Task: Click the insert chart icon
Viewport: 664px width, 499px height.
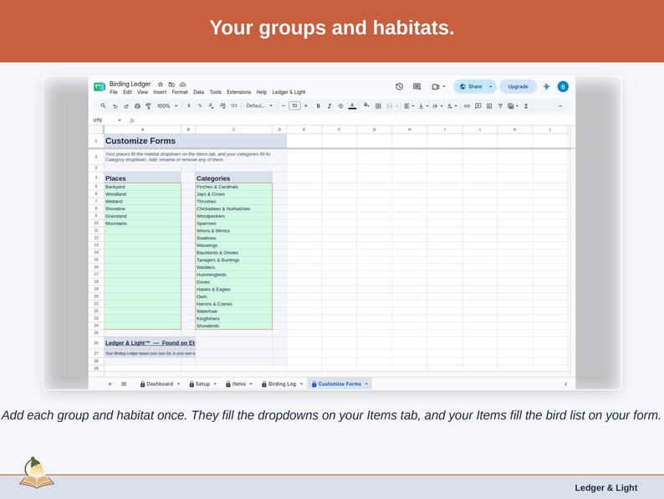Action: [x=489, y=106]
